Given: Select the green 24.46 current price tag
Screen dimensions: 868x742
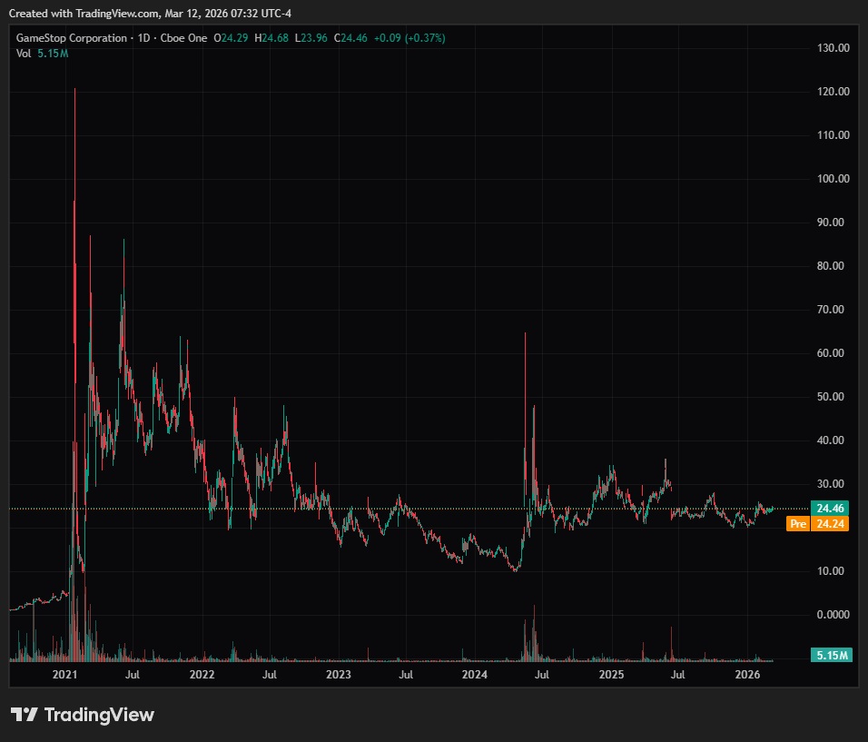Looking at the screenshot, I should [x=831, y=509].
